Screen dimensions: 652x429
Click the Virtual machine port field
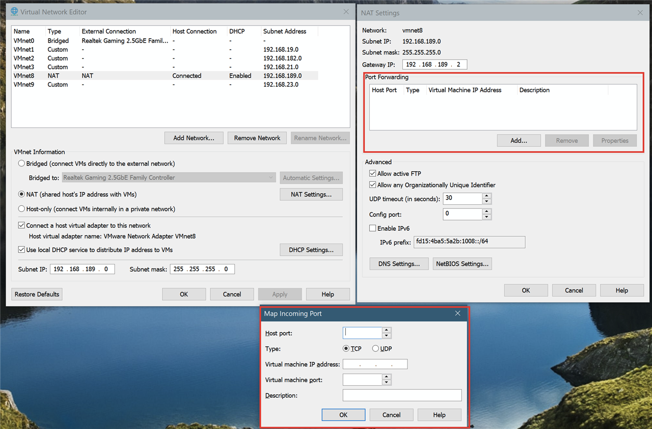(363, 380)
